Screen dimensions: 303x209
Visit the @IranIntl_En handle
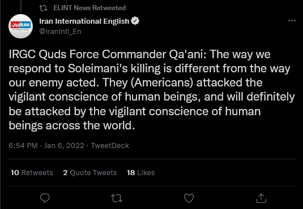pos(60,31)
